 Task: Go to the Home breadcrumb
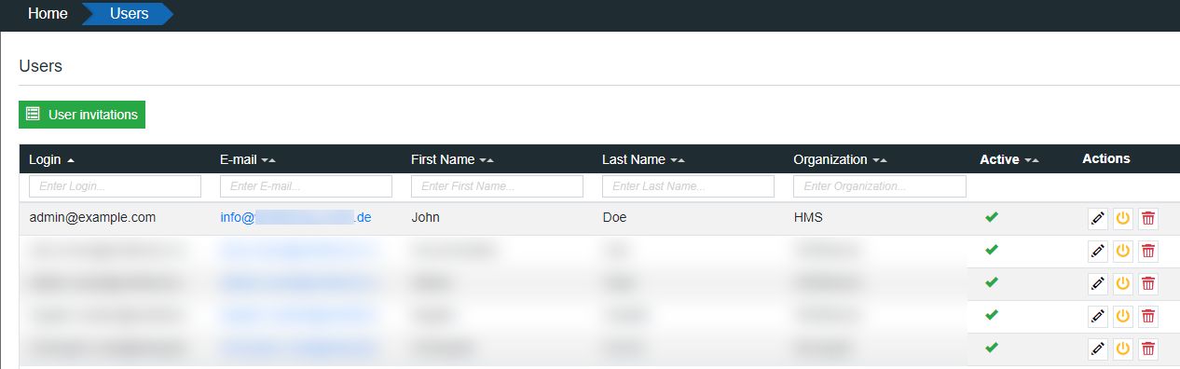click(48, 14)
